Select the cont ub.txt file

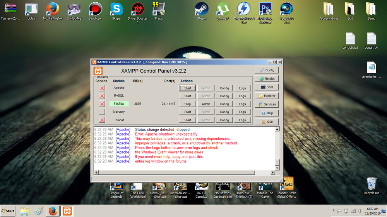350,41
